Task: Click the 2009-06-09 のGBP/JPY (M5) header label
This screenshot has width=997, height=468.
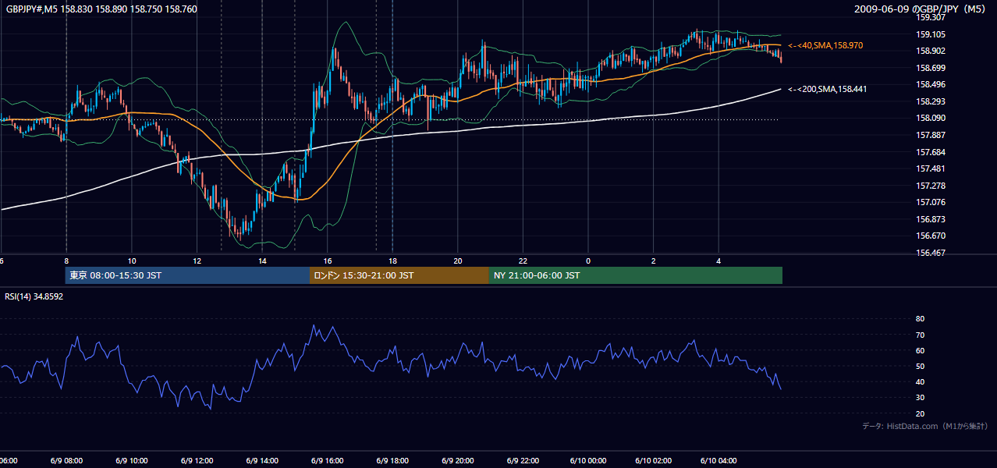Action: (921, 9)
